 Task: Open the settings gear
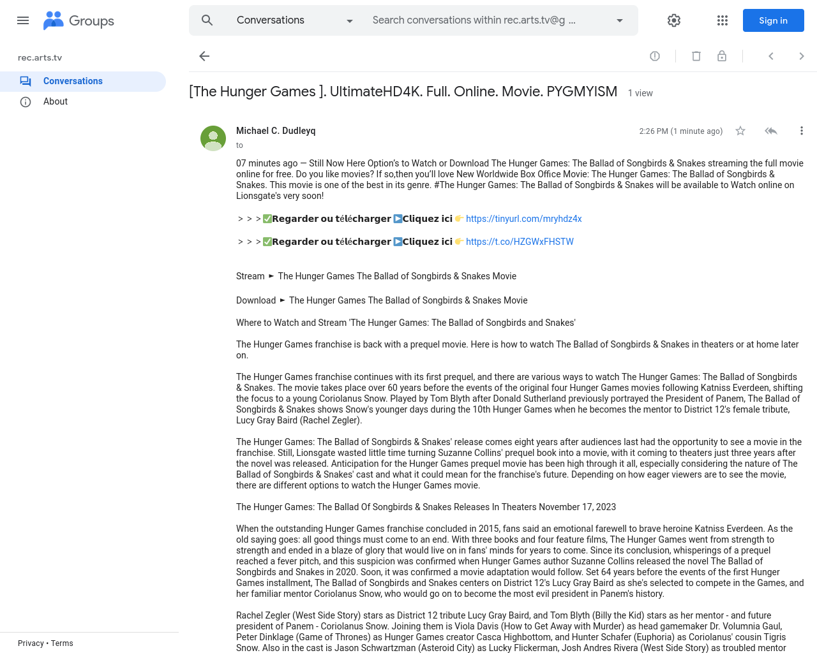click(x=674, y=20)
